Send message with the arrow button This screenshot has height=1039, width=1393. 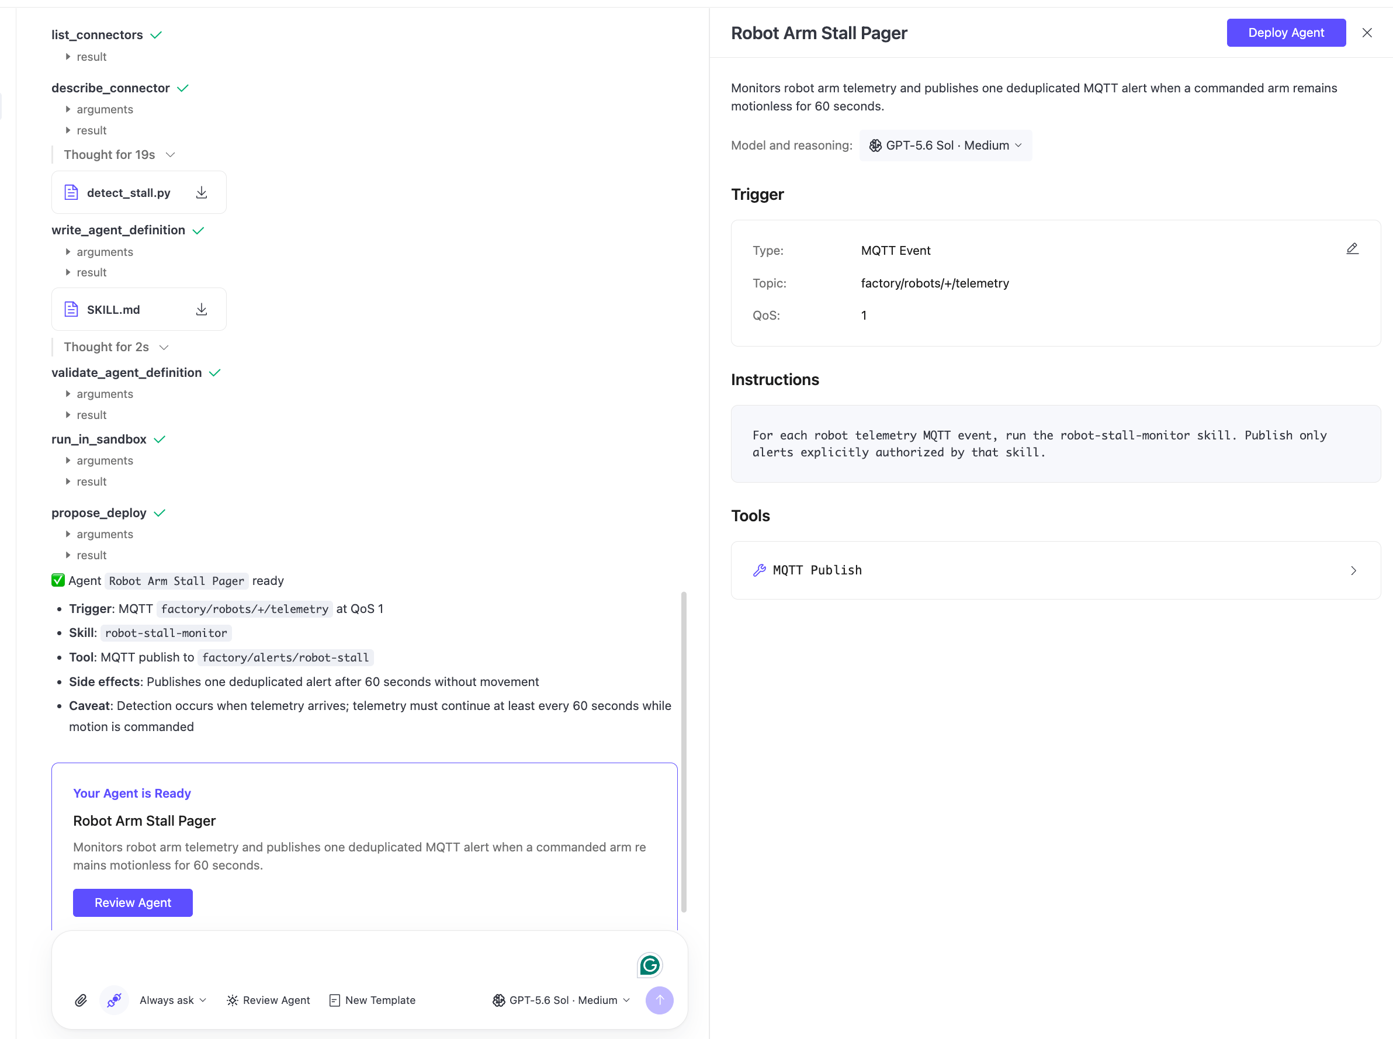(x=659, y=1000)
